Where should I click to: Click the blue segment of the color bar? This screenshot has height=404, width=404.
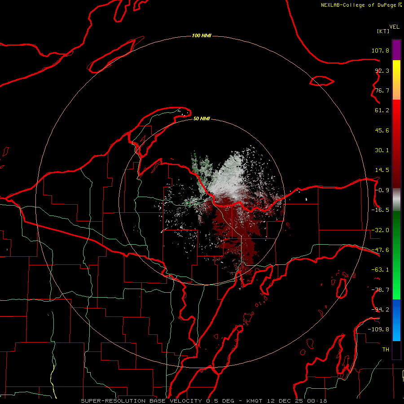click(396, 320)
